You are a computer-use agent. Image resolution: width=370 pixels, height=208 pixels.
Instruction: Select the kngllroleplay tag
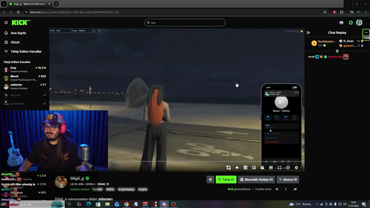pos(126,190)
